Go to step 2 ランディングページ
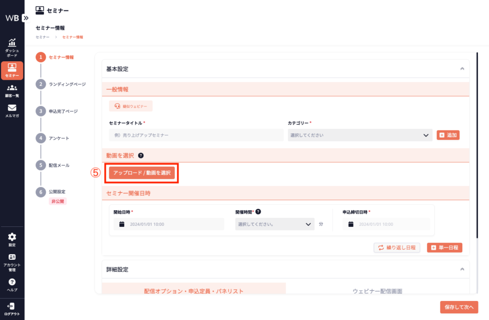 [67, 84]
